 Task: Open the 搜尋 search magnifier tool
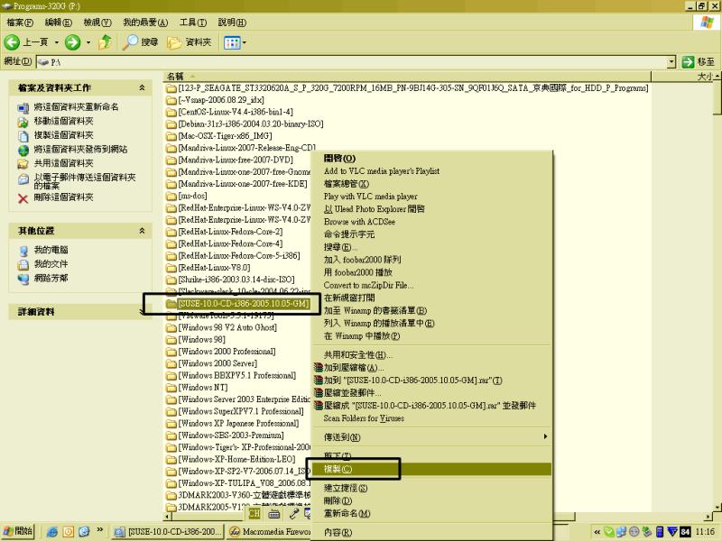pos(141,42)
